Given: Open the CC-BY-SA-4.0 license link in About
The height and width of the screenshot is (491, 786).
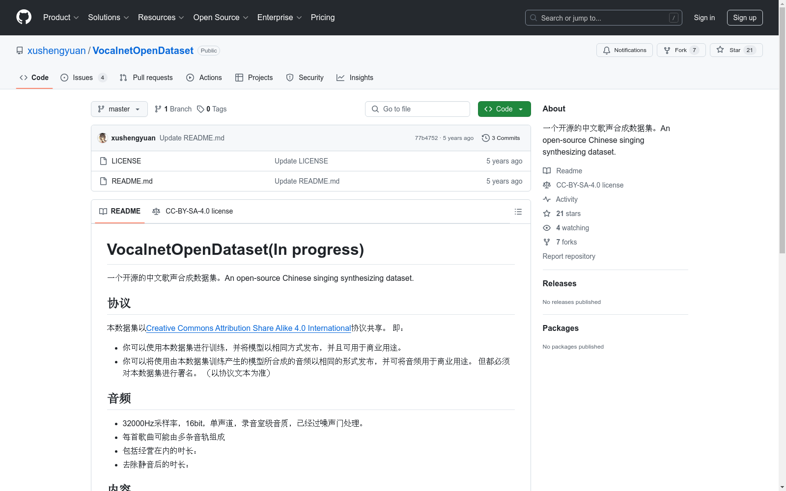Looking at the screenshot, I should coord(583,185).
